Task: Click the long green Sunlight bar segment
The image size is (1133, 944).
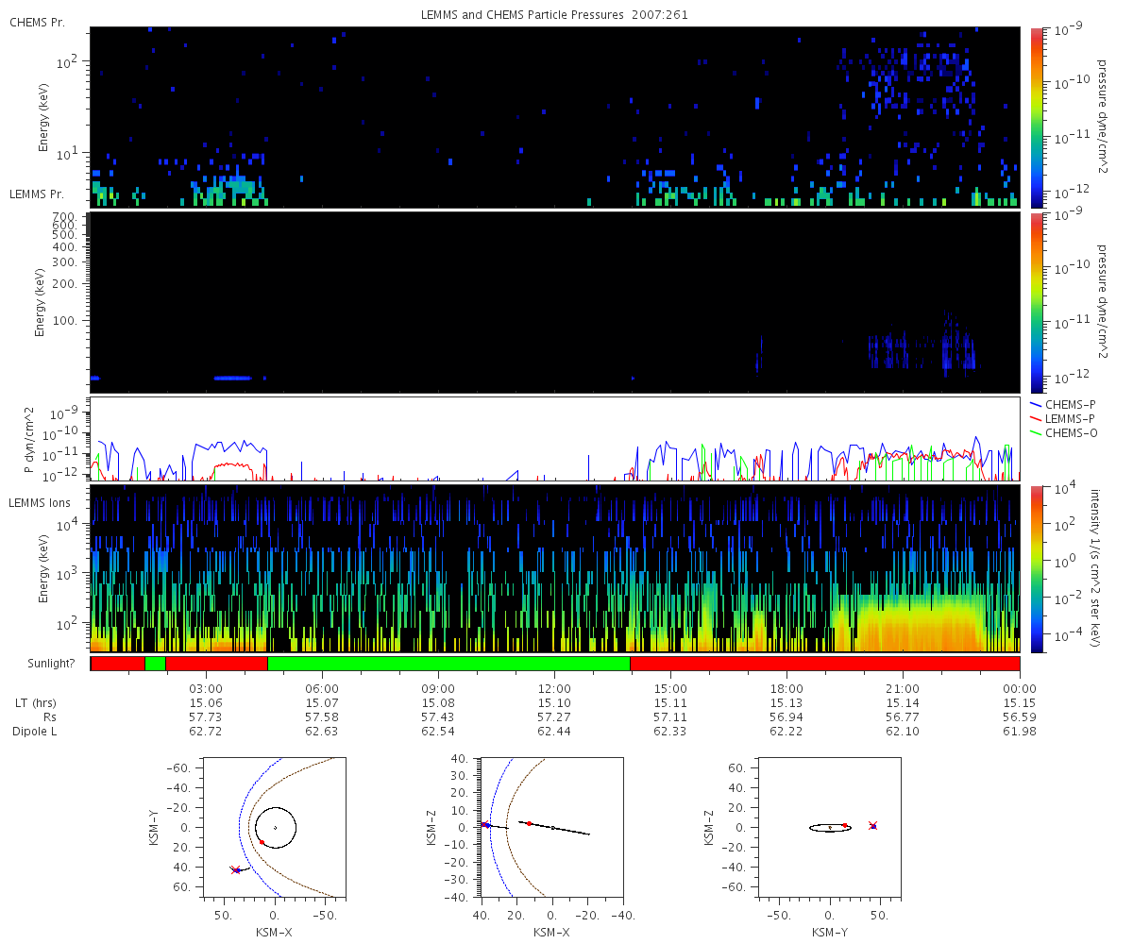Action: (448, 664)
